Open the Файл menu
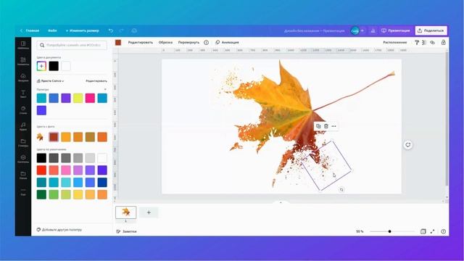 (x=52, y=30)
